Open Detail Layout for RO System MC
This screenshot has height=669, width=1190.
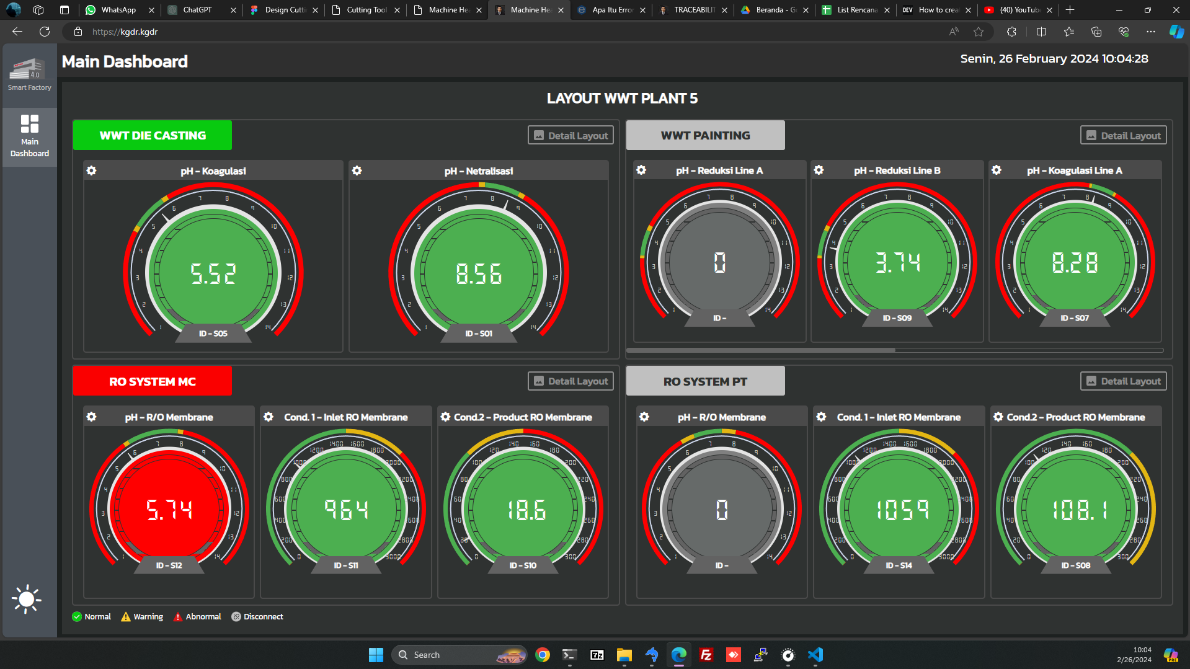[571, 381]
